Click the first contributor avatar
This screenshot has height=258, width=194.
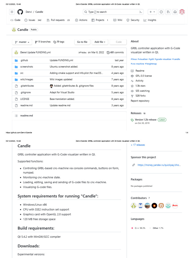[134, 206]
